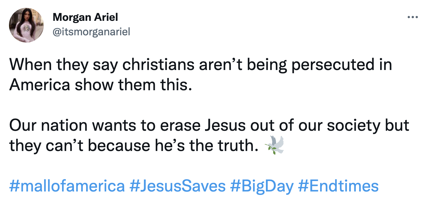Viewport: 428px width, 199px height.
Task: Open the tweet's three-dot more options menu
Action: (413, 17)
